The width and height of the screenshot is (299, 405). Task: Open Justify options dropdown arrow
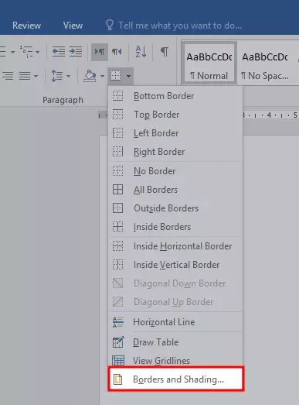(x=36, y=76)
